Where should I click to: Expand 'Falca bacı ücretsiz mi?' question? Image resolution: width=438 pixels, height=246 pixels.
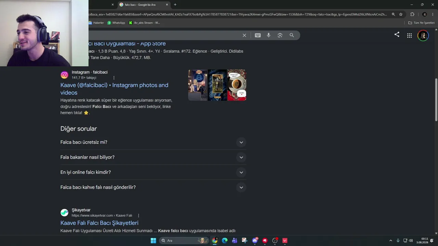[153, 142]
